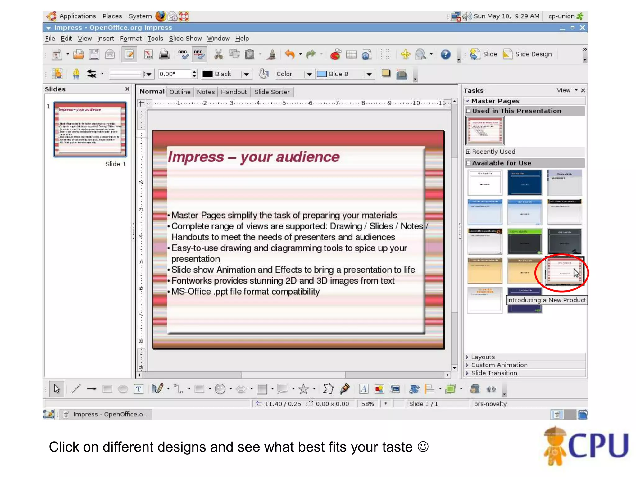Open the Blue 8 fill color dropdown
Viewport: 636px width, 477px height.
tap(369, 74)
